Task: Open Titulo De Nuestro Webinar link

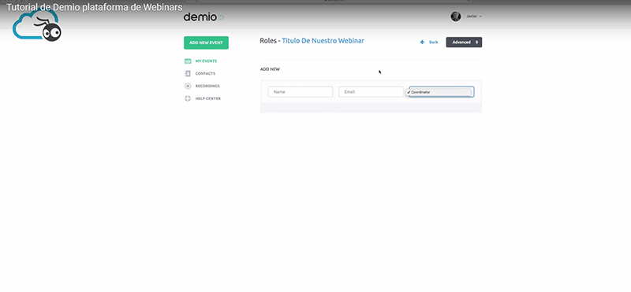Action: 323,41
